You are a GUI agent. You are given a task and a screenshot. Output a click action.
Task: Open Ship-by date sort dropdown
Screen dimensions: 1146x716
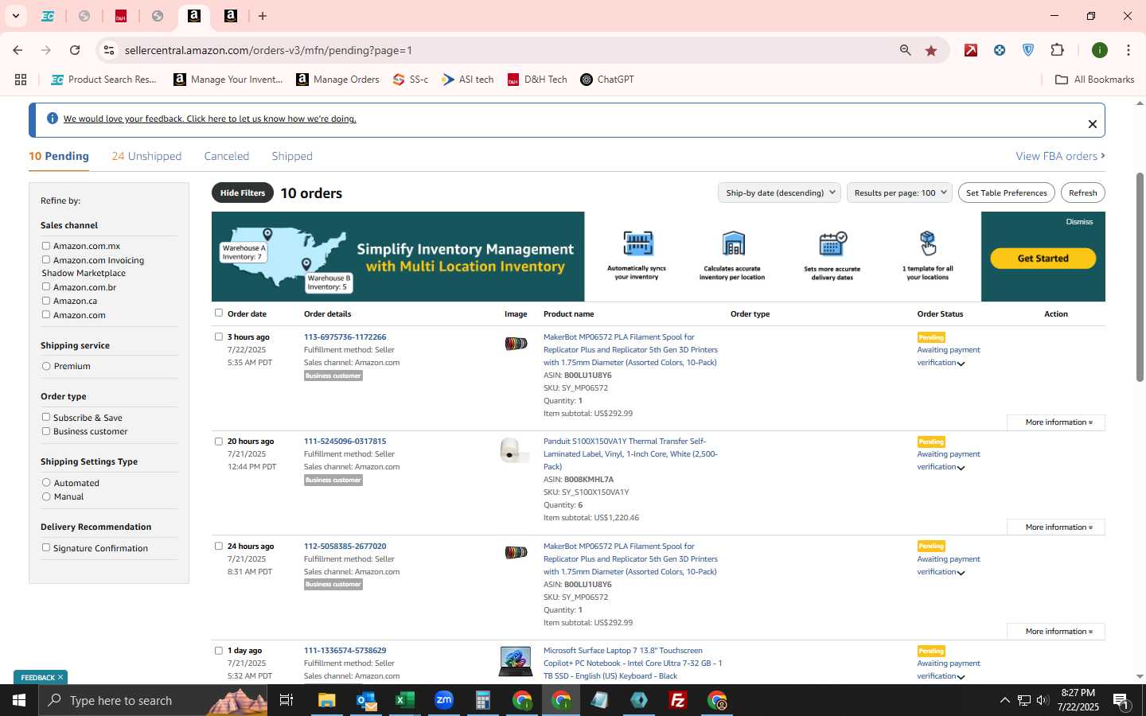pos(779,193)
